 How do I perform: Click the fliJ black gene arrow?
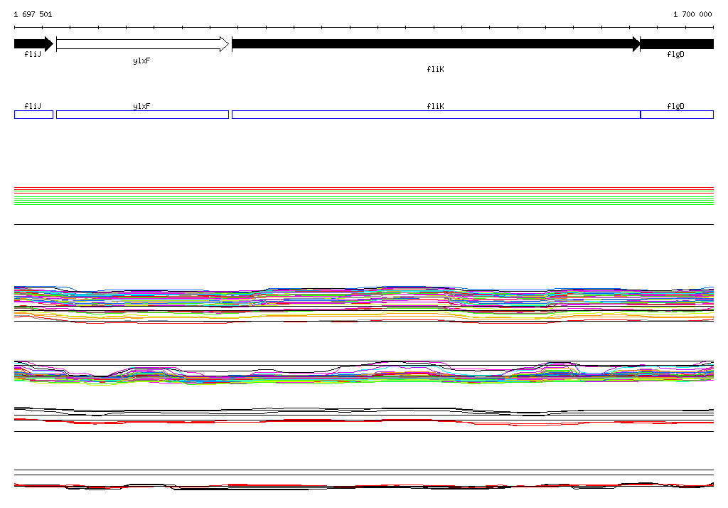click(34, 44)
